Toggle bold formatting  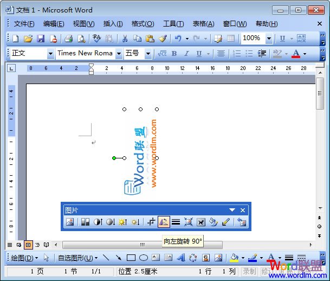(174, 54)
